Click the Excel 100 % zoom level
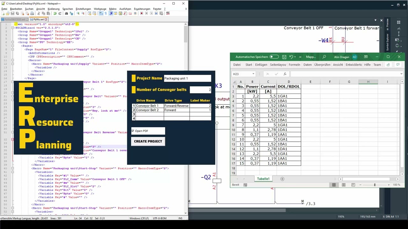Screen dimensions: 408x229 [x=397, y=185]
